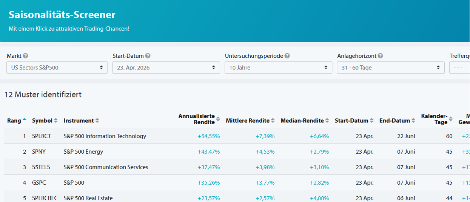Click the 12 Muster identifiziert heading
This screenshot has height=202, width=470.
[43, 94]
